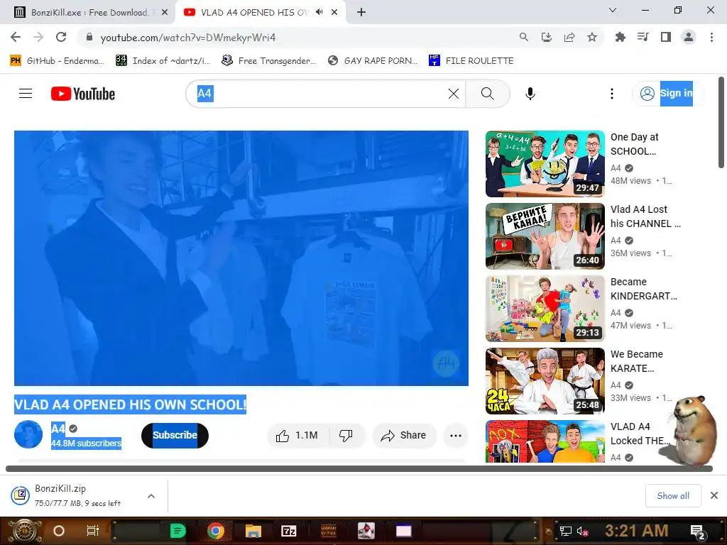Expand BonziKill.zip download options chevron
This screenshot has width=727, height=545.
[x=151, y=496]
